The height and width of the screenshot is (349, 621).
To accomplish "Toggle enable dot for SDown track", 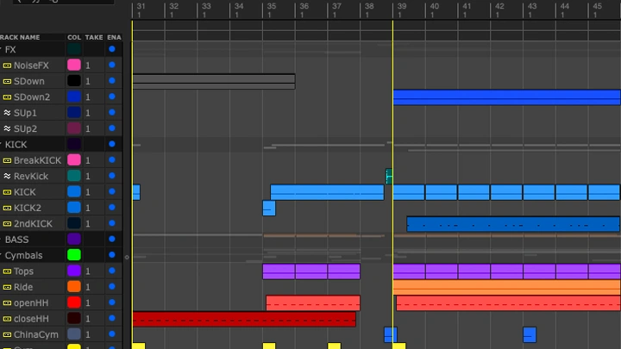I will point(111,81).
